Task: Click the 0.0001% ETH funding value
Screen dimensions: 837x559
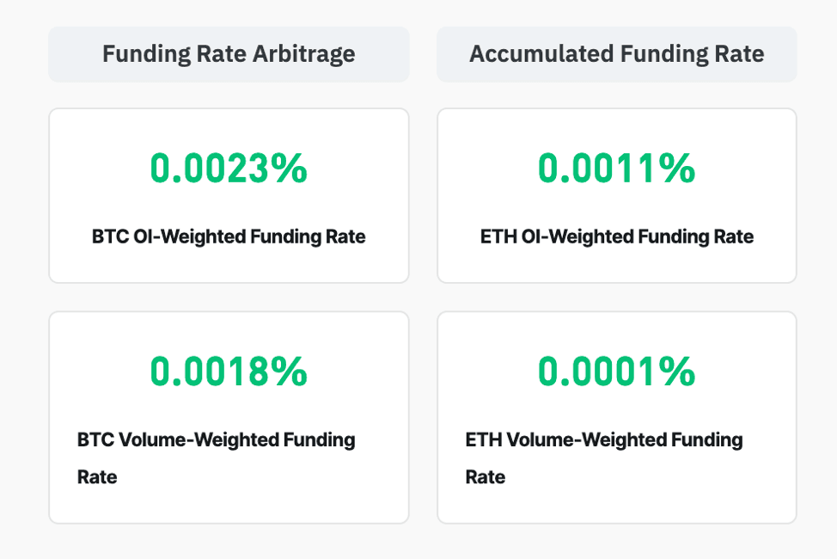Action: click(616, 372)
